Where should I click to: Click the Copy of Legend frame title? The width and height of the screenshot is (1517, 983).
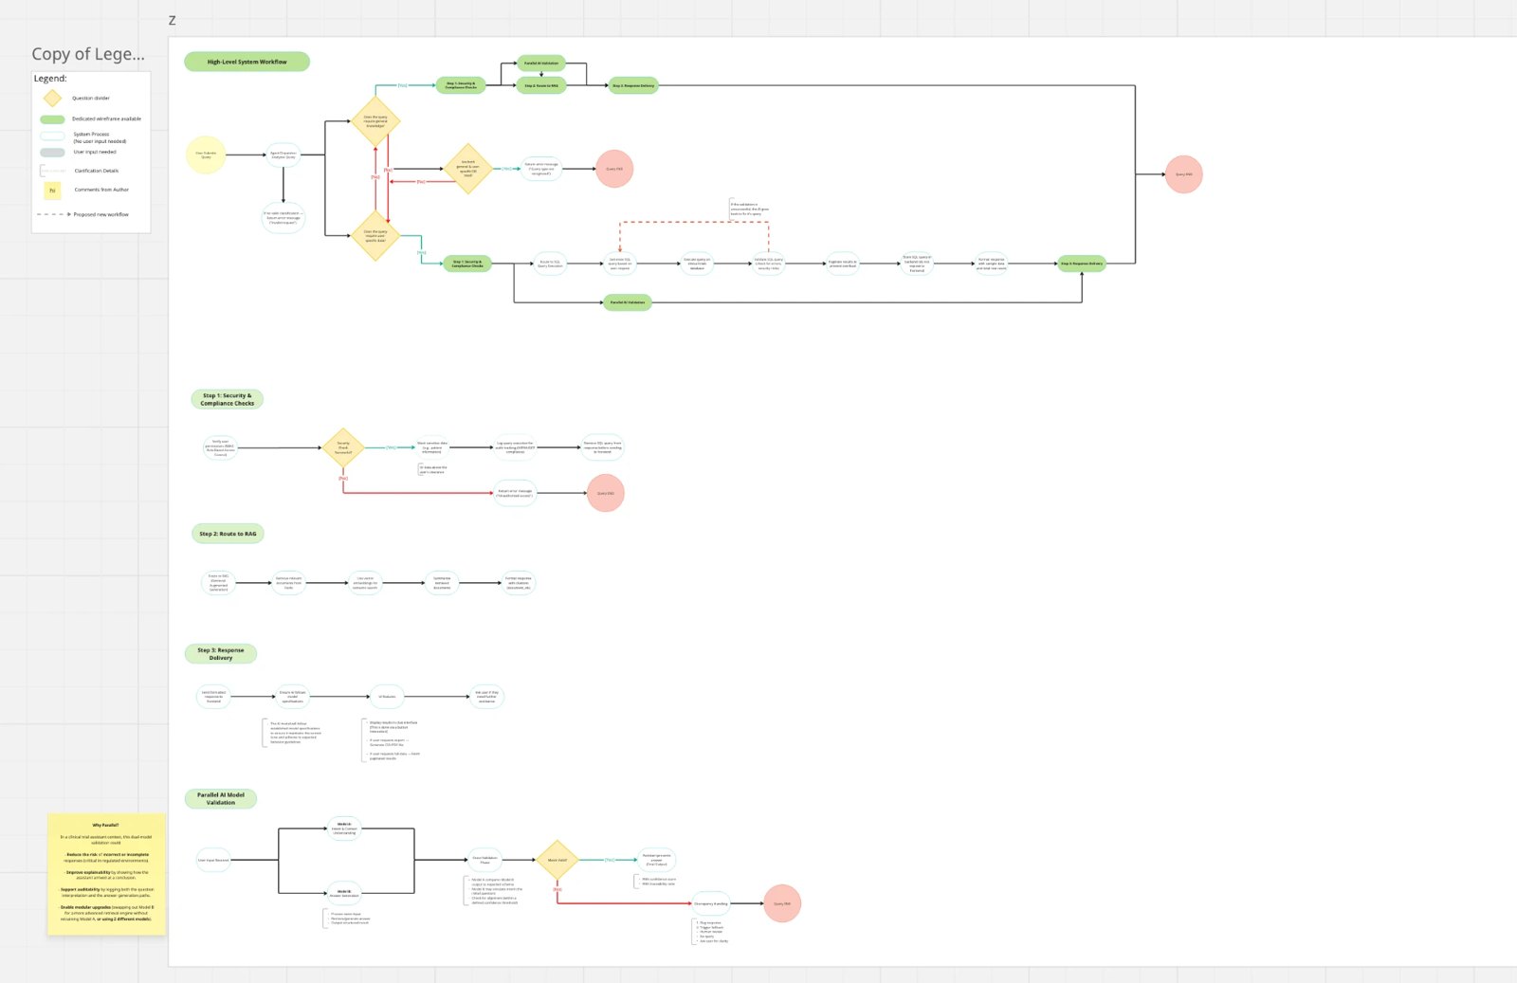(88, 54)
